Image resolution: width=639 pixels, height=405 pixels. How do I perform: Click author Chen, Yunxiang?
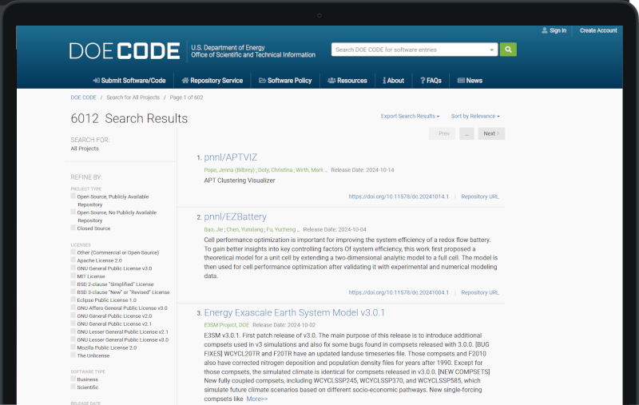tap(244, 229)
